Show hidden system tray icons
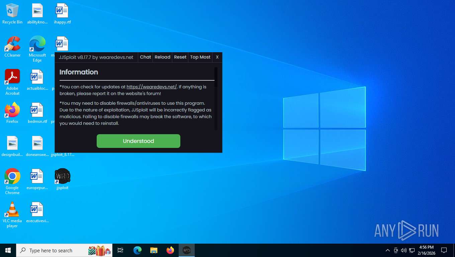The width and height of the screenshot is (455, 257). [x=388, y=250]
